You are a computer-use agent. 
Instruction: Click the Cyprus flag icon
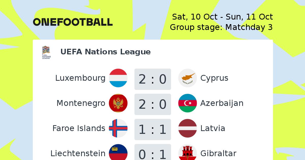tap(188, 78)
